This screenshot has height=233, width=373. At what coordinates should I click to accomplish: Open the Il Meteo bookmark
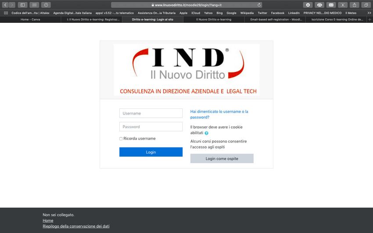tap(351, 13)
